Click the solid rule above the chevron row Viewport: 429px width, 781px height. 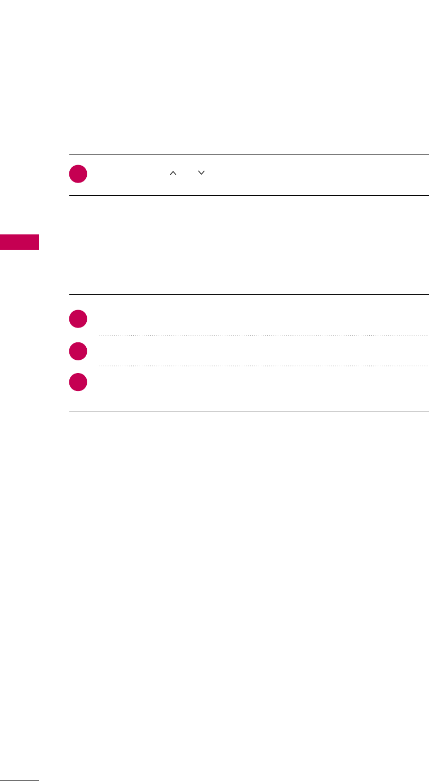249,155
